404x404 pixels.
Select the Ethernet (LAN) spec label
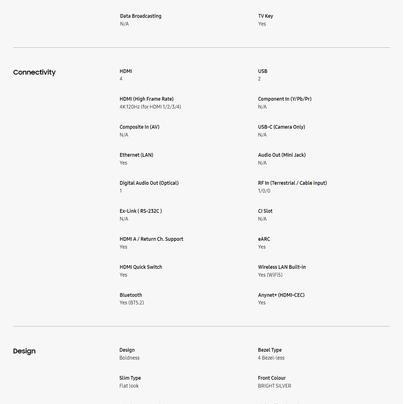[136, 155]
